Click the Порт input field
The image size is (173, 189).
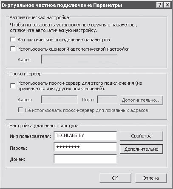pyautogui.click(x=107, y=100)
